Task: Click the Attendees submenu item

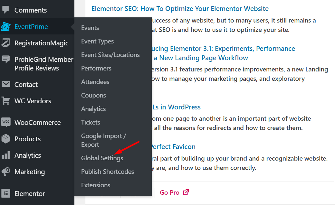Action: [95, 82]
